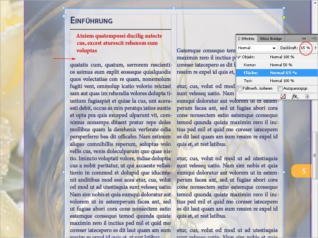
Task: Click the left-middle frame handle
Action: click(x=64, y=172)
